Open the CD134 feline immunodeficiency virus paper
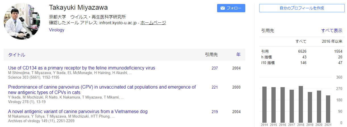Viewport: 347px width, 127px height. [x=82, y=68]
